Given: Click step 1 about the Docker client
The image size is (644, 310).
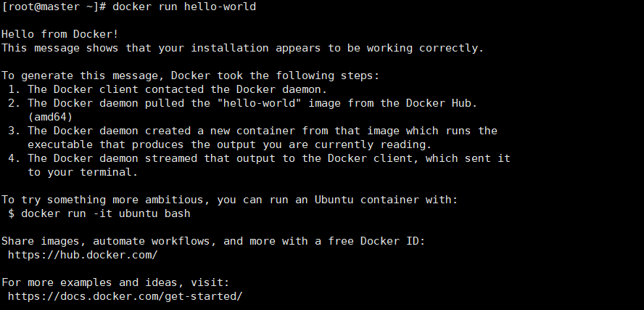Looking at the screenshot, I should coord(168,89).
